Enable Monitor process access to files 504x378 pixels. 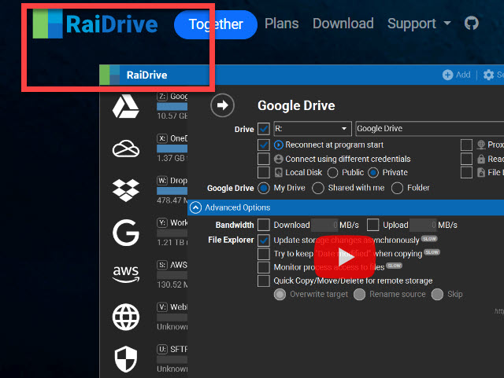(x=264, y=267)
